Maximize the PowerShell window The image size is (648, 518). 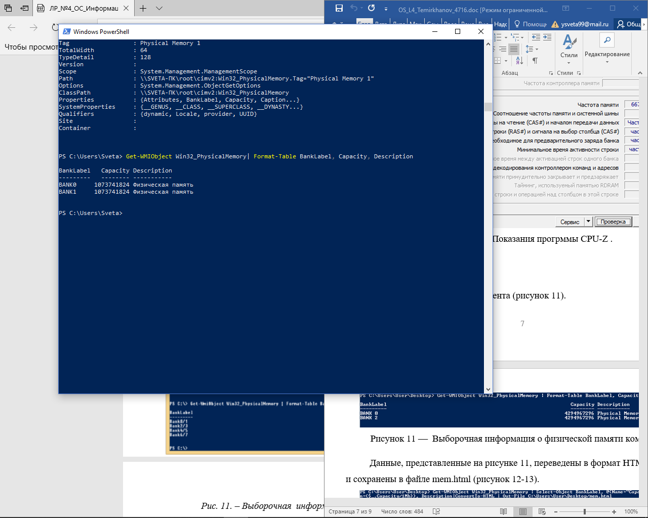[x=458, y=31]
